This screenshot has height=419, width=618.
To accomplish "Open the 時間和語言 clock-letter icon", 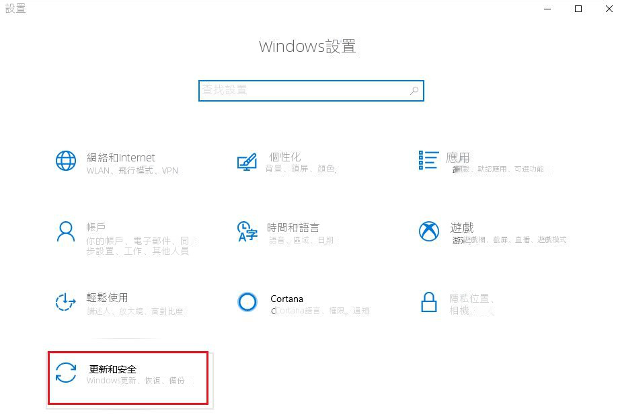I will (247, 231).
